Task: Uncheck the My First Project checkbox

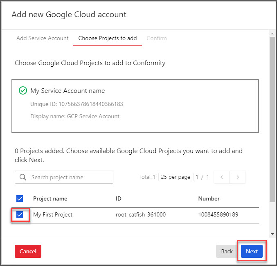Action: (20, 214)
